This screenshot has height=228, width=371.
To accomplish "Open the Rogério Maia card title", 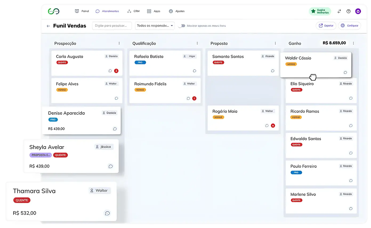I will (225, 111).
